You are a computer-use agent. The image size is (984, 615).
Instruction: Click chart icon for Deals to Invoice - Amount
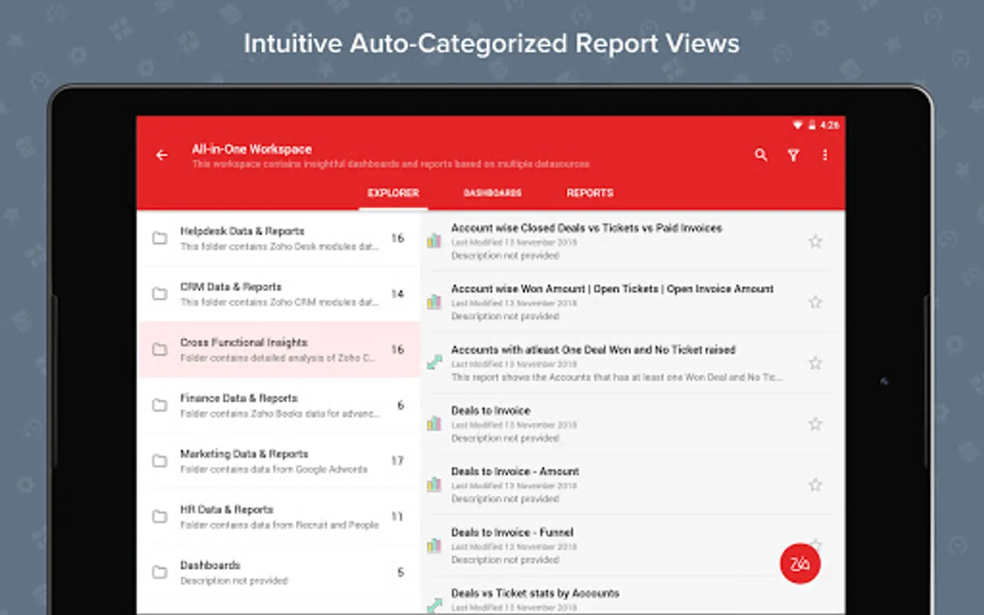pos(435,484)
